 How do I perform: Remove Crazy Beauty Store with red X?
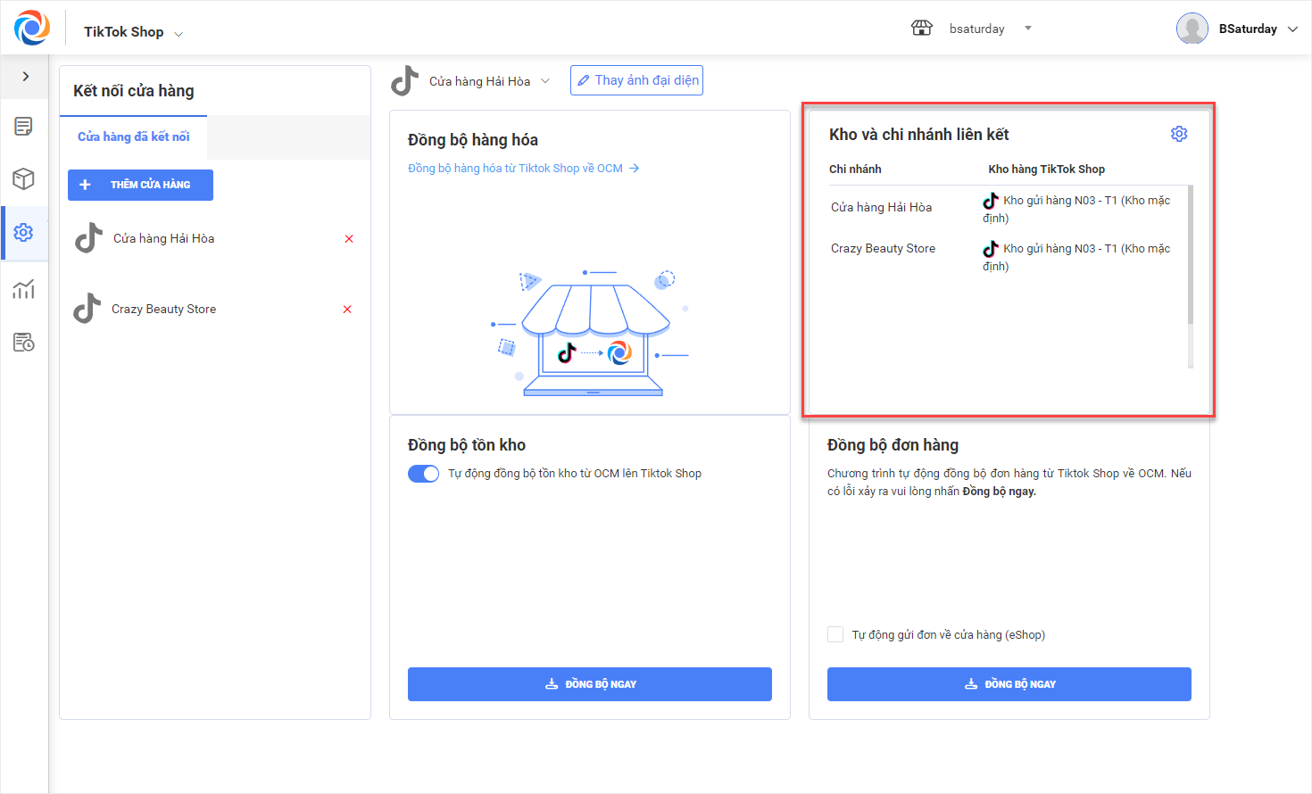(x=347, y=310)
